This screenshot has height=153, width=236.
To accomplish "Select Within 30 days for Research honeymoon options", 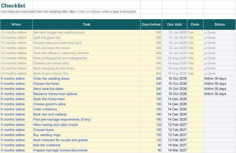I will point(219,94).
